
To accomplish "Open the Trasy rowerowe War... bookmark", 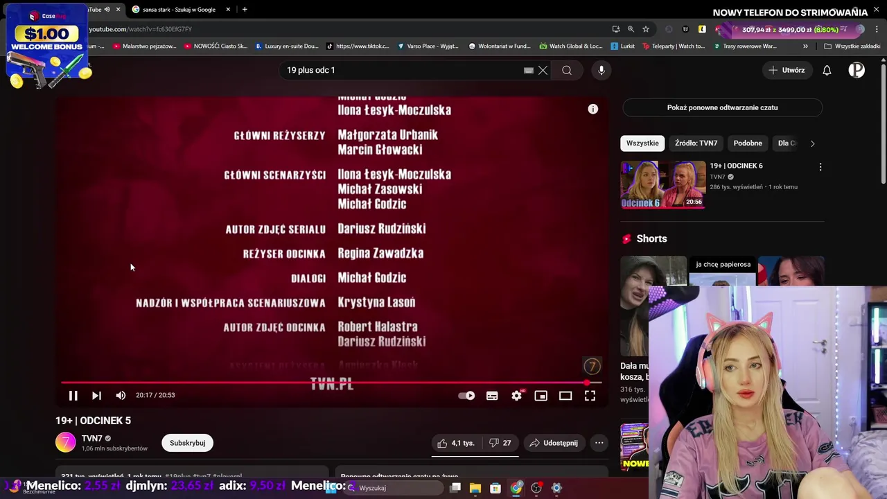I will (744, 46).
